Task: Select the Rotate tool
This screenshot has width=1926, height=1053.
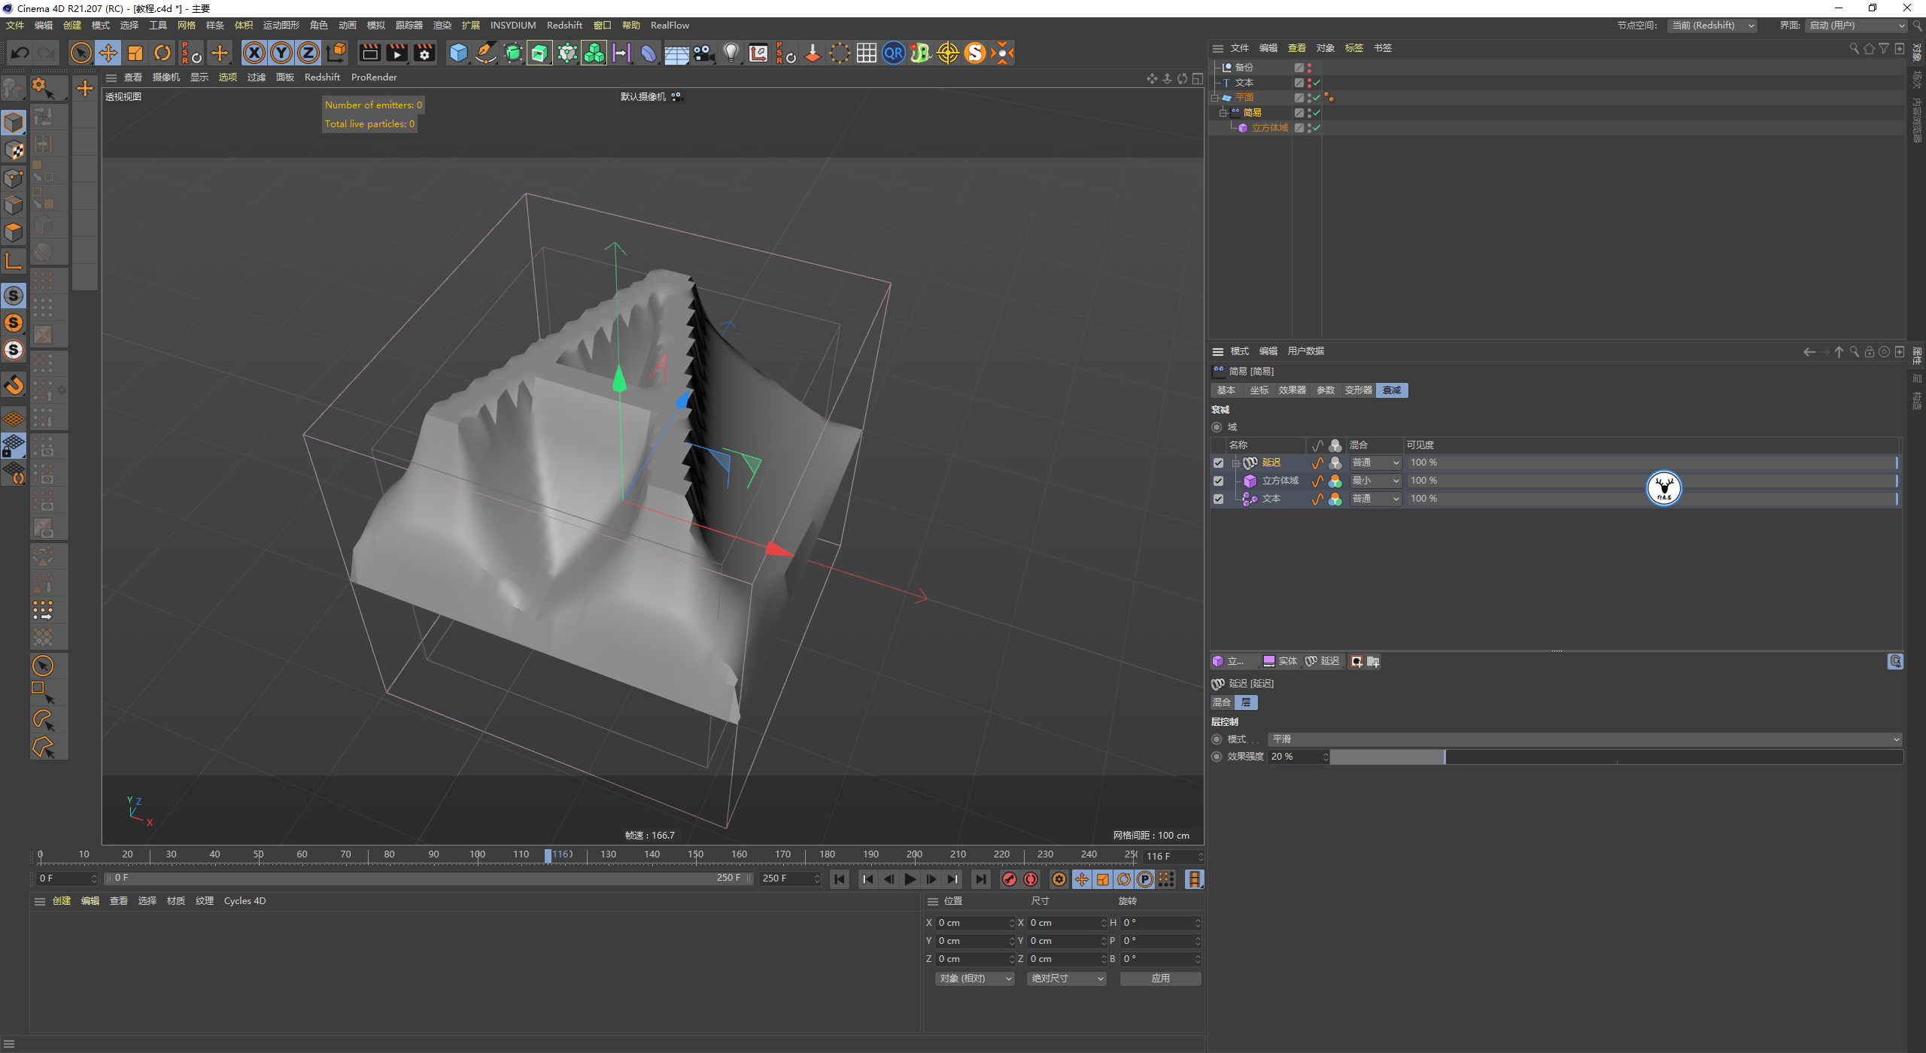Action: click(163, 53)
